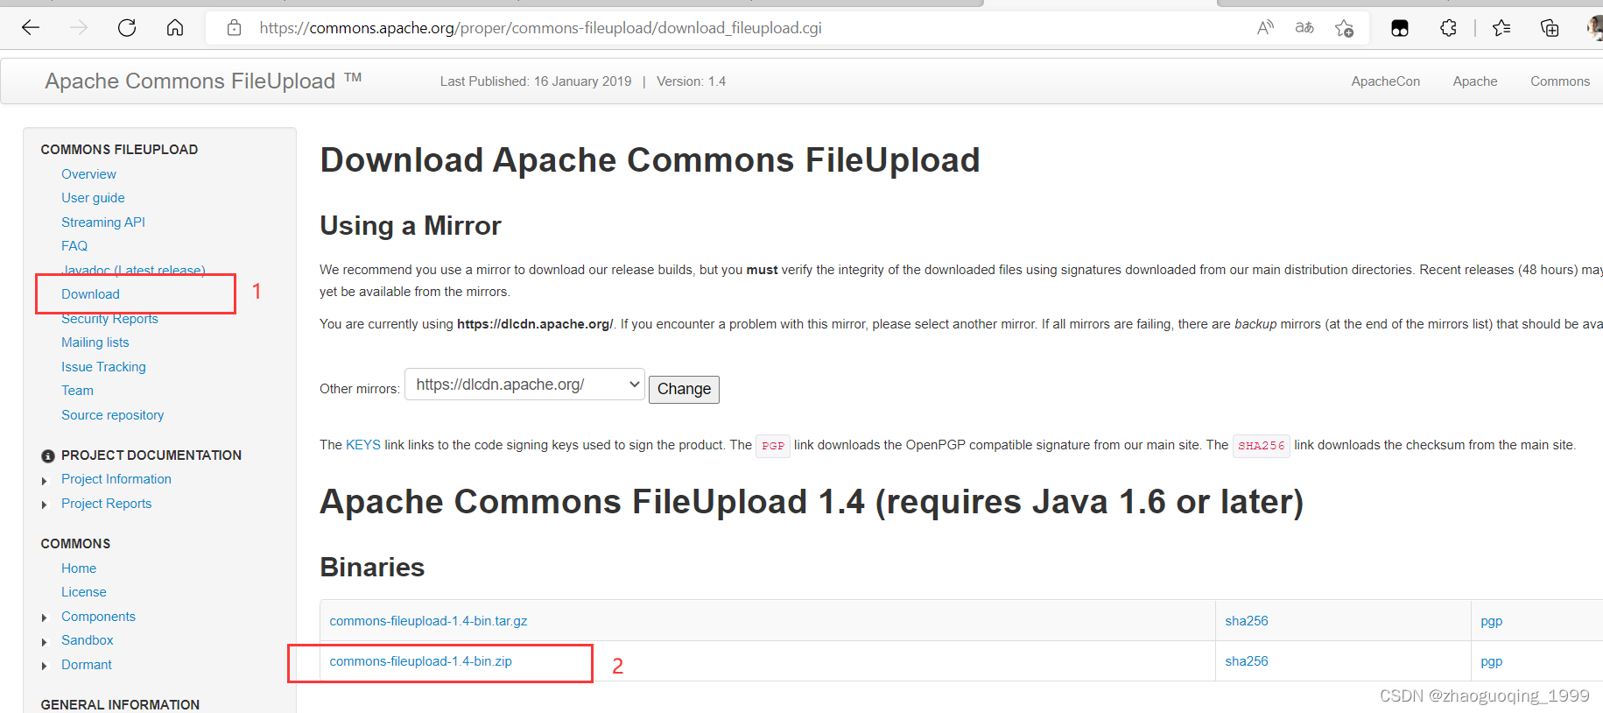Open the Streaming API link
Image resolution: width=1603 pixels, height=713 pixels.
pos(103,222)
